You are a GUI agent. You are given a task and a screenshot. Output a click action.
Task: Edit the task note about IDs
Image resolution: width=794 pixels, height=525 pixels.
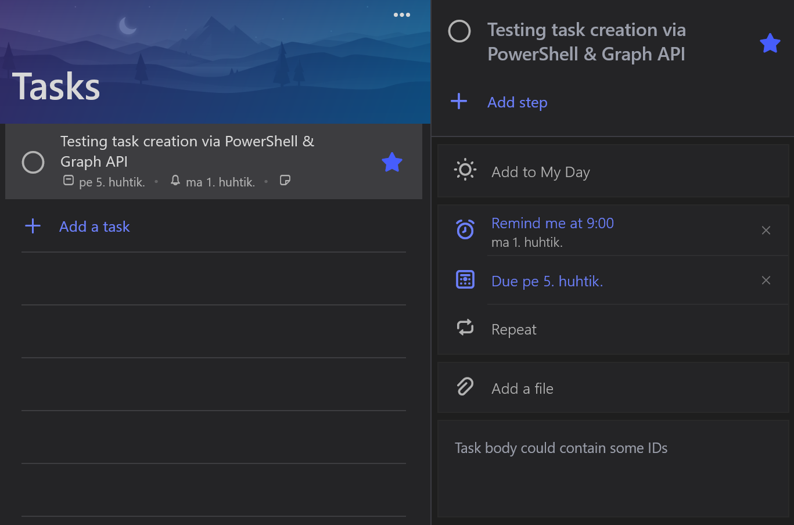[x=561, y=448]
